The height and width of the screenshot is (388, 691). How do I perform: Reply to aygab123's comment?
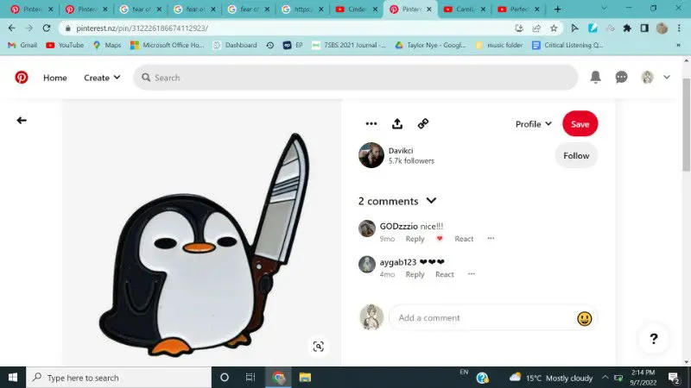pos(415,274)
